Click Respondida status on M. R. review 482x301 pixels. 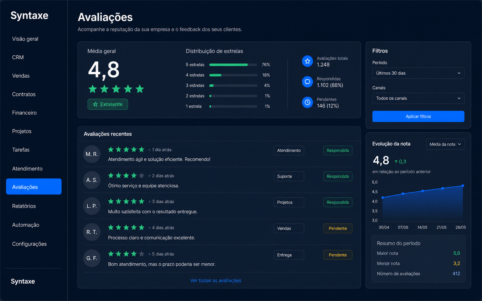pos(338,150)
